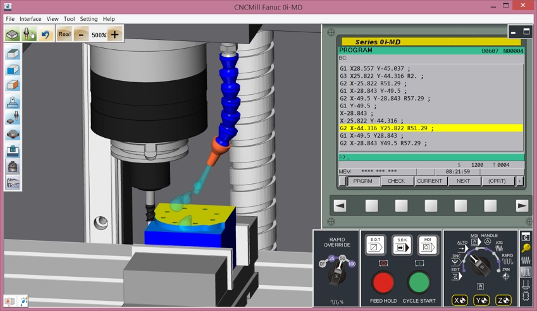Click the left arrow soft key
The image size is (537, 311).
coord(340,206)
